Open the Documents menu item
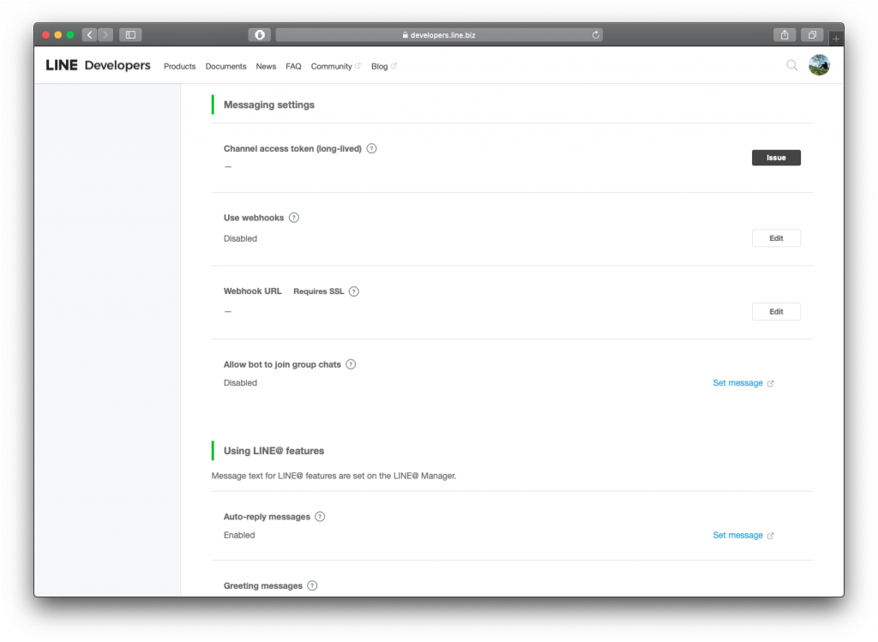 click(226, 66)
